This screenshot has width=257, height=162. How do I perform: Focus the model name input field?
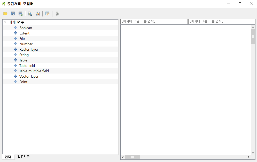(x=154, y=21)
